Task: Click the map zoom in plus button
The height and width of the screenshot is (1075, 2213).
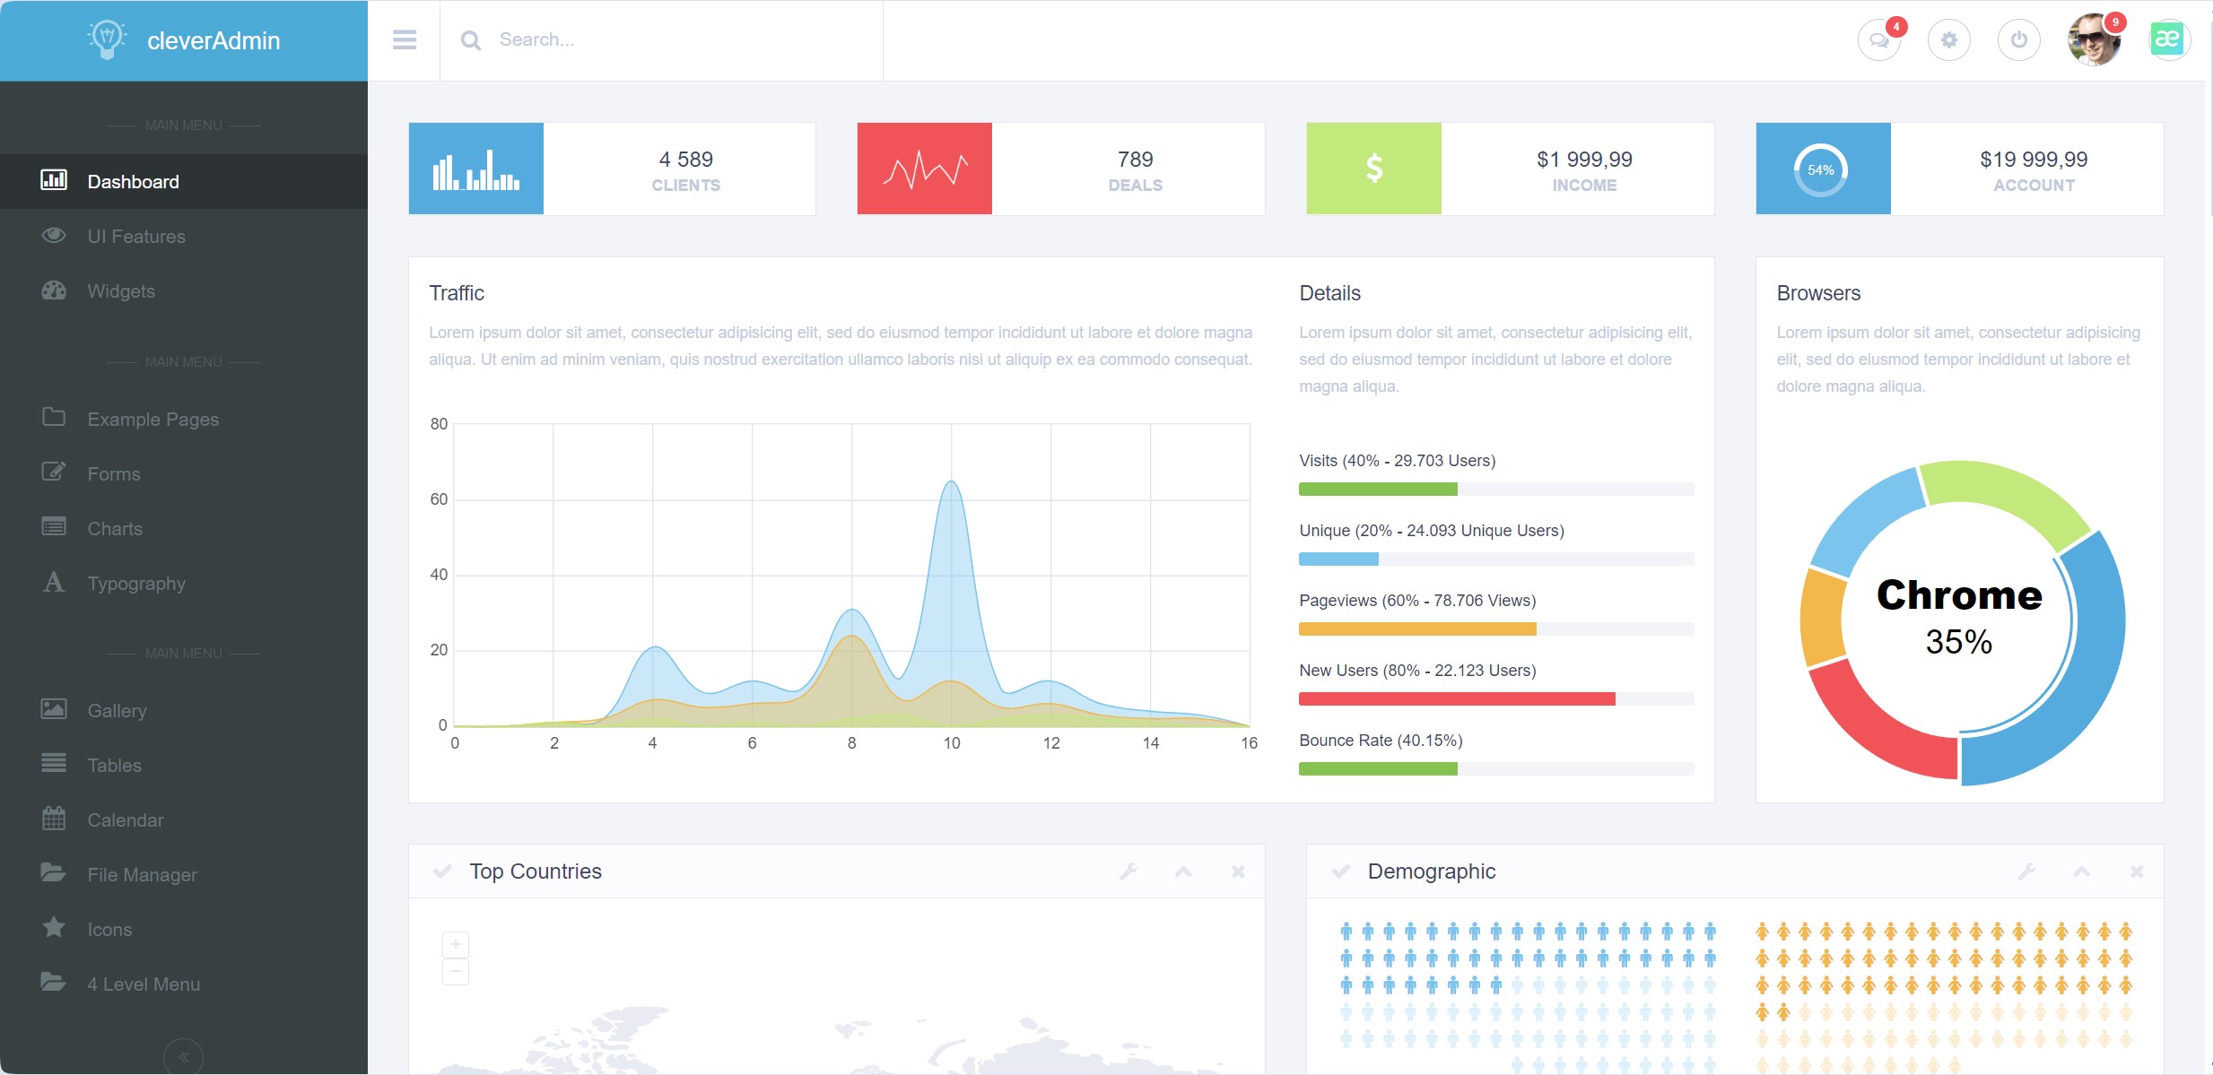Action: coord(456,944)
